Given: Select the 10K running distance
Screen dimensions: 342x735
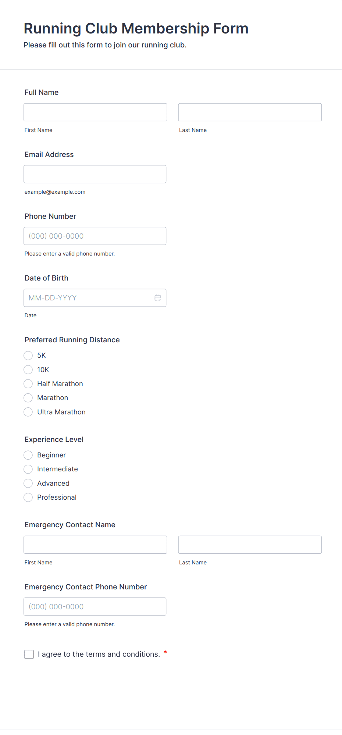Looking at the screenshot, I should pyautogui.click(x=28, y=370).
